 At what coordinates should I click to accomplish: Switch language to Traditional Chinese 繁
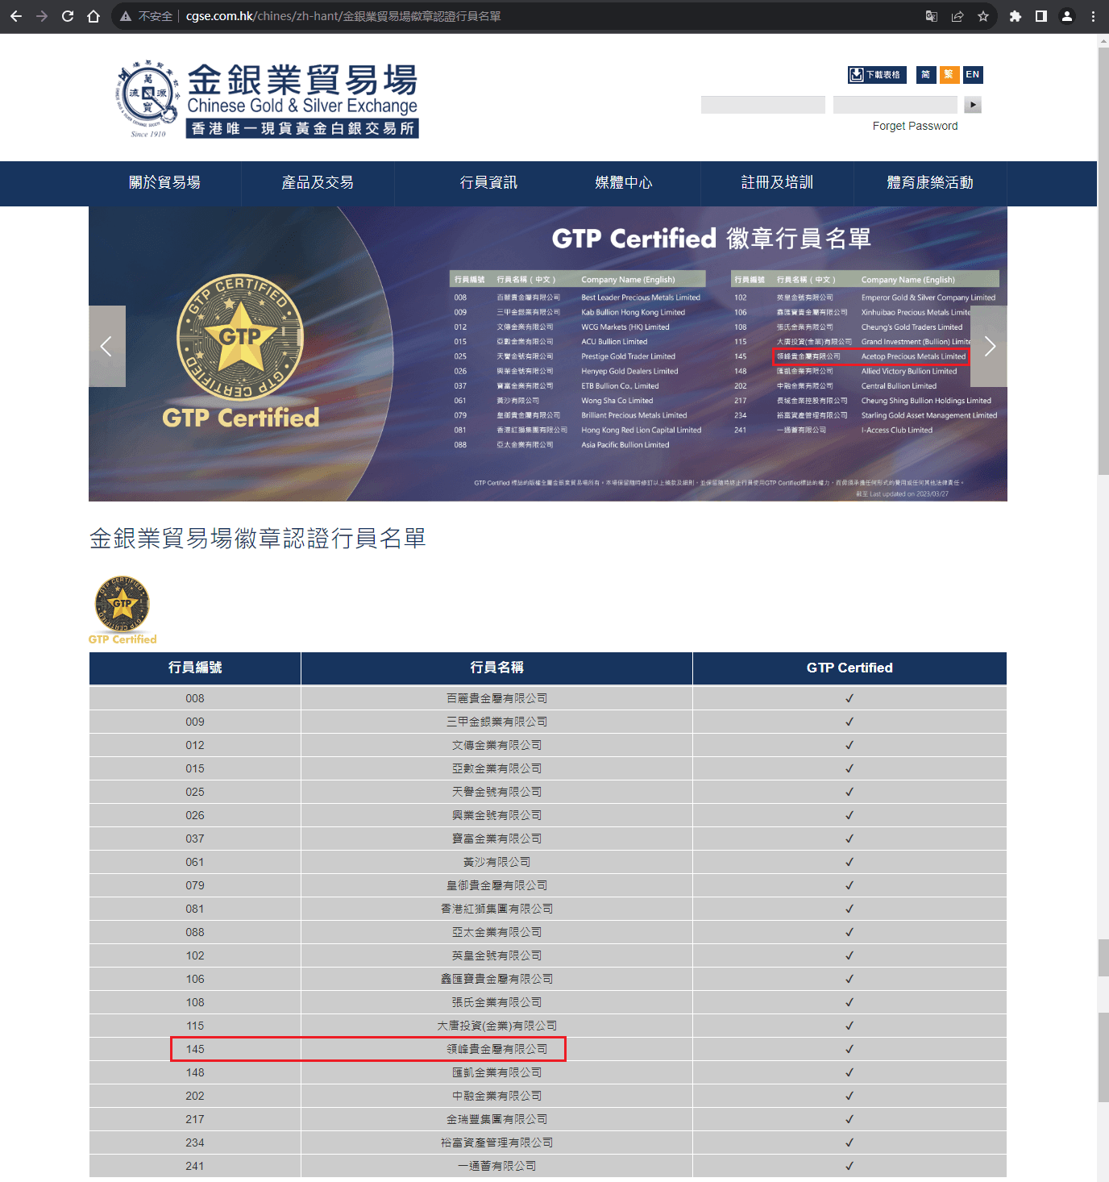(949, 75)
